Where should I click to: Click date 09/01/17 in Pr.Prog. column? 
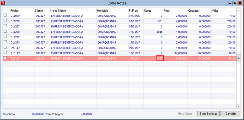[134, 48]
